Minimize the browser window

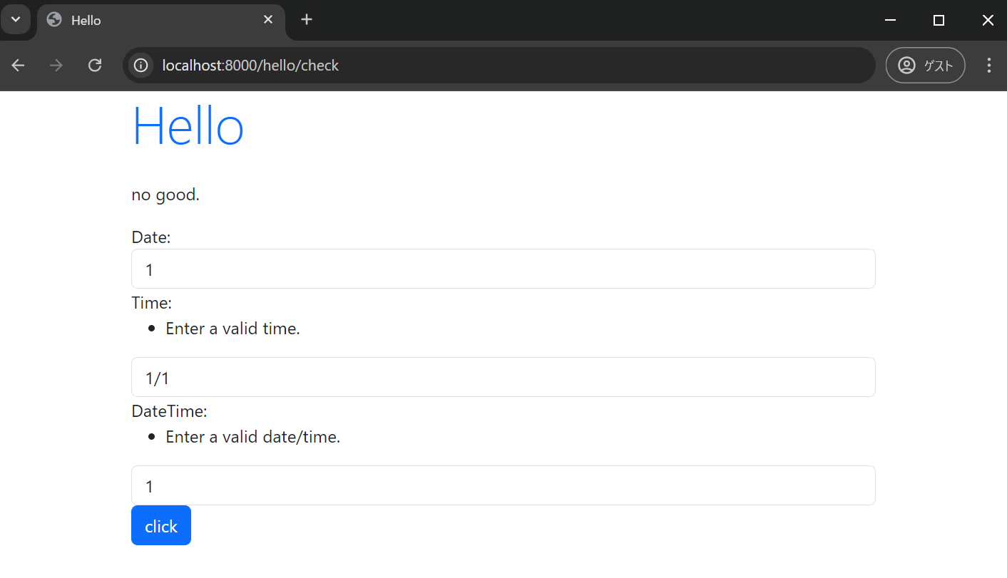point(890,19)
